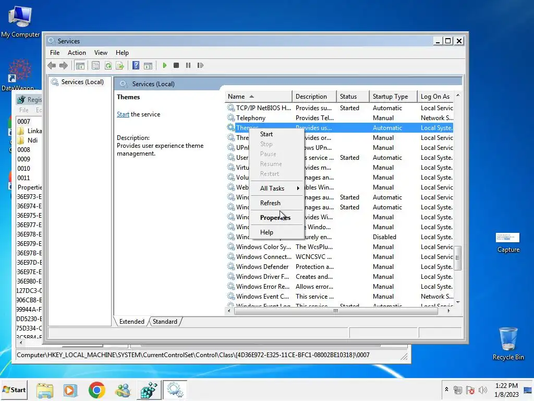This screenshot has width=534, height=401.
Task: Select the Windows Error Reporting service
Action: pyautogui.click(x=339, y=286)
